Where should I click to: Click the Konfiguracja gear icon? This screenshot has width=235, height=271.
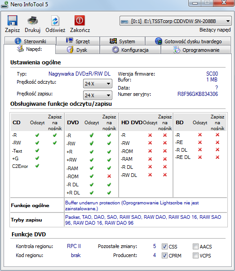point(115,50)
